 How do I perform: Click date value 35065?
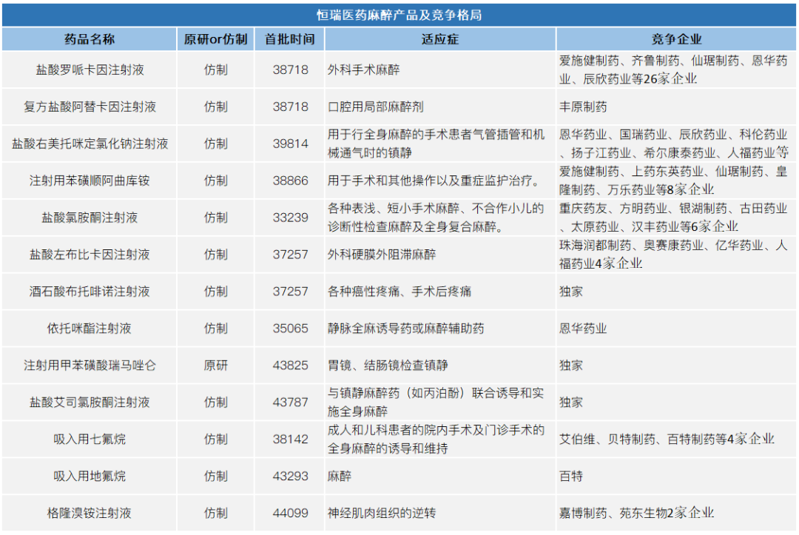(291, 329)
